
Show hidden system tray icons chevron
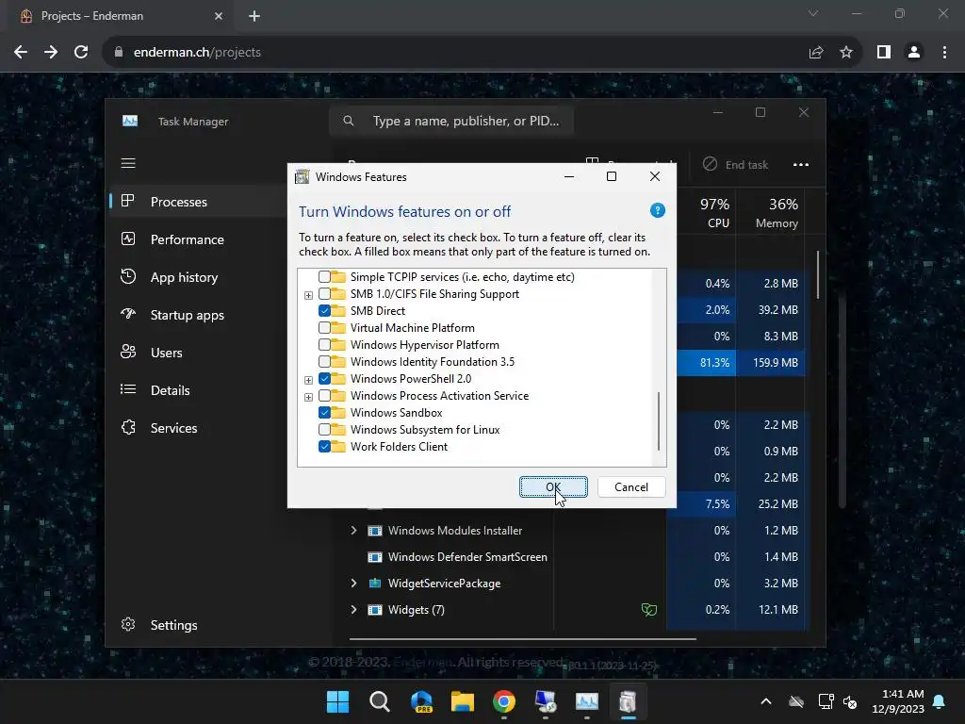pyautogui.click(x=765, y=701)
